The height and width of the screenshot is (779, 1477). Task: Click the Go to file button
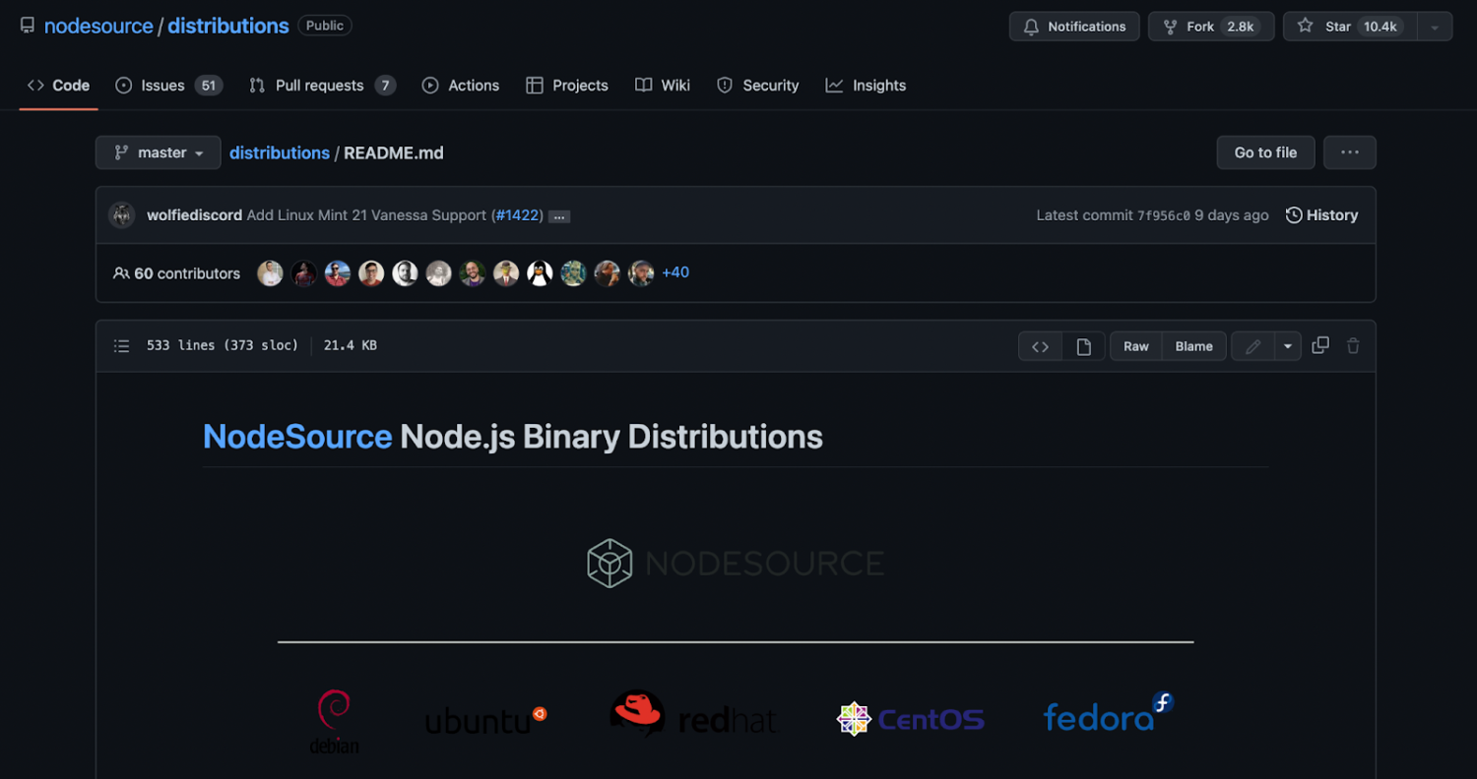click(x=1265, y=152)
